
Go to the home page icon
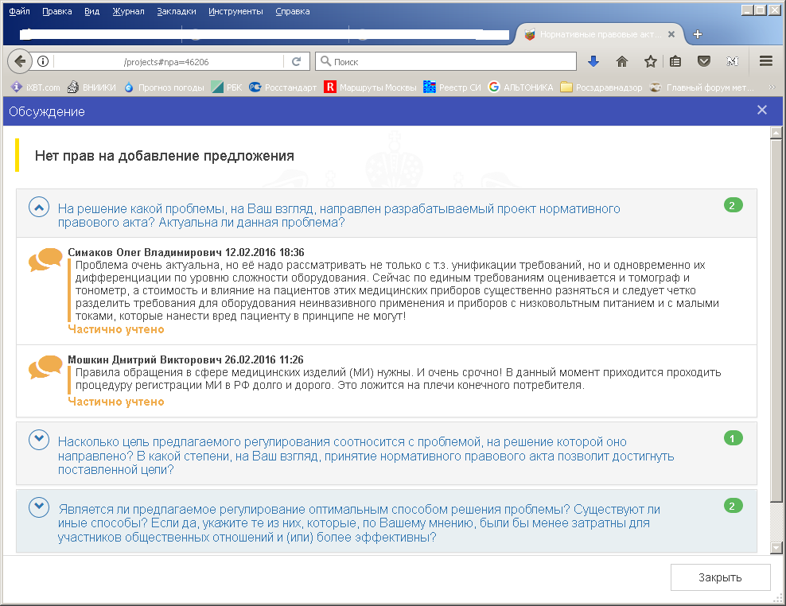(622, 61)
